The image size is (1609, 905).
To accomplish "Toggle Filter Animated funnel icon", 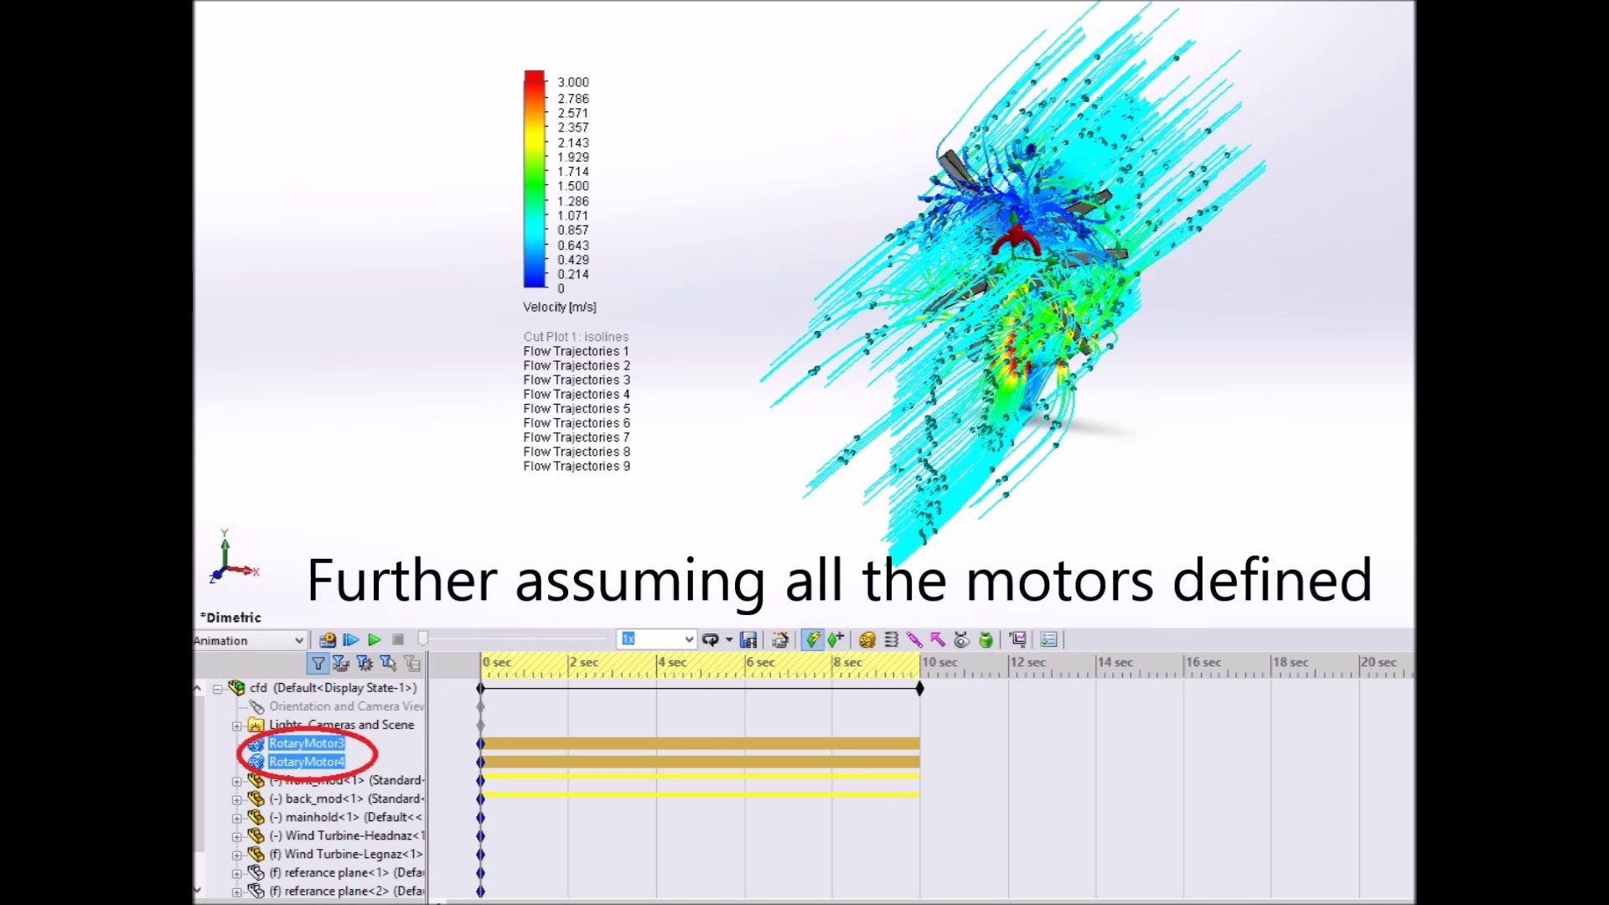I will click(341, 664).
